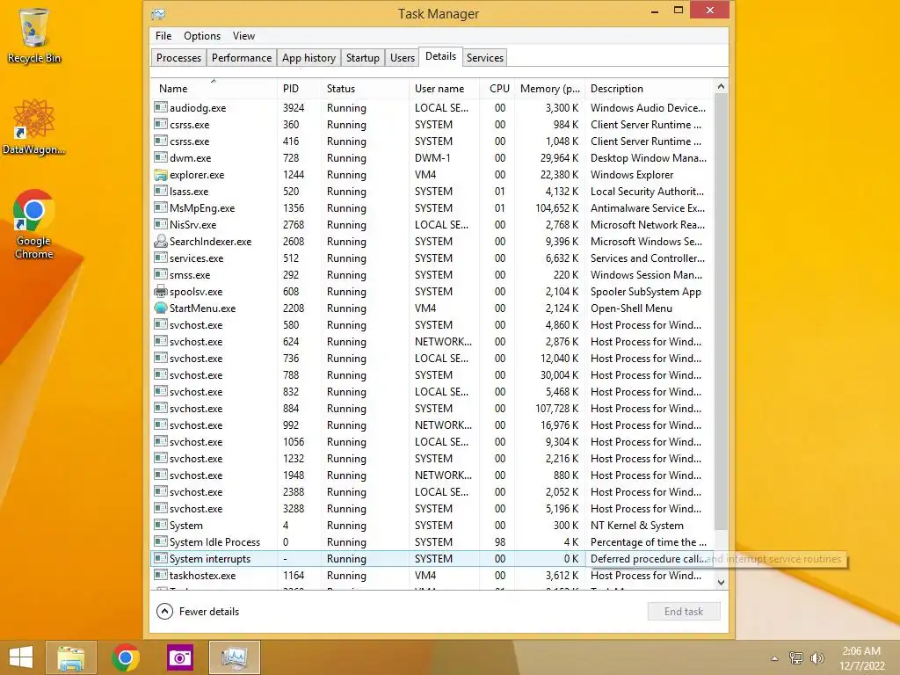The width and height of the screenshot is (900, 675).
Task: Select the csrss.exe row with PID 416
Action: point(431,141)
